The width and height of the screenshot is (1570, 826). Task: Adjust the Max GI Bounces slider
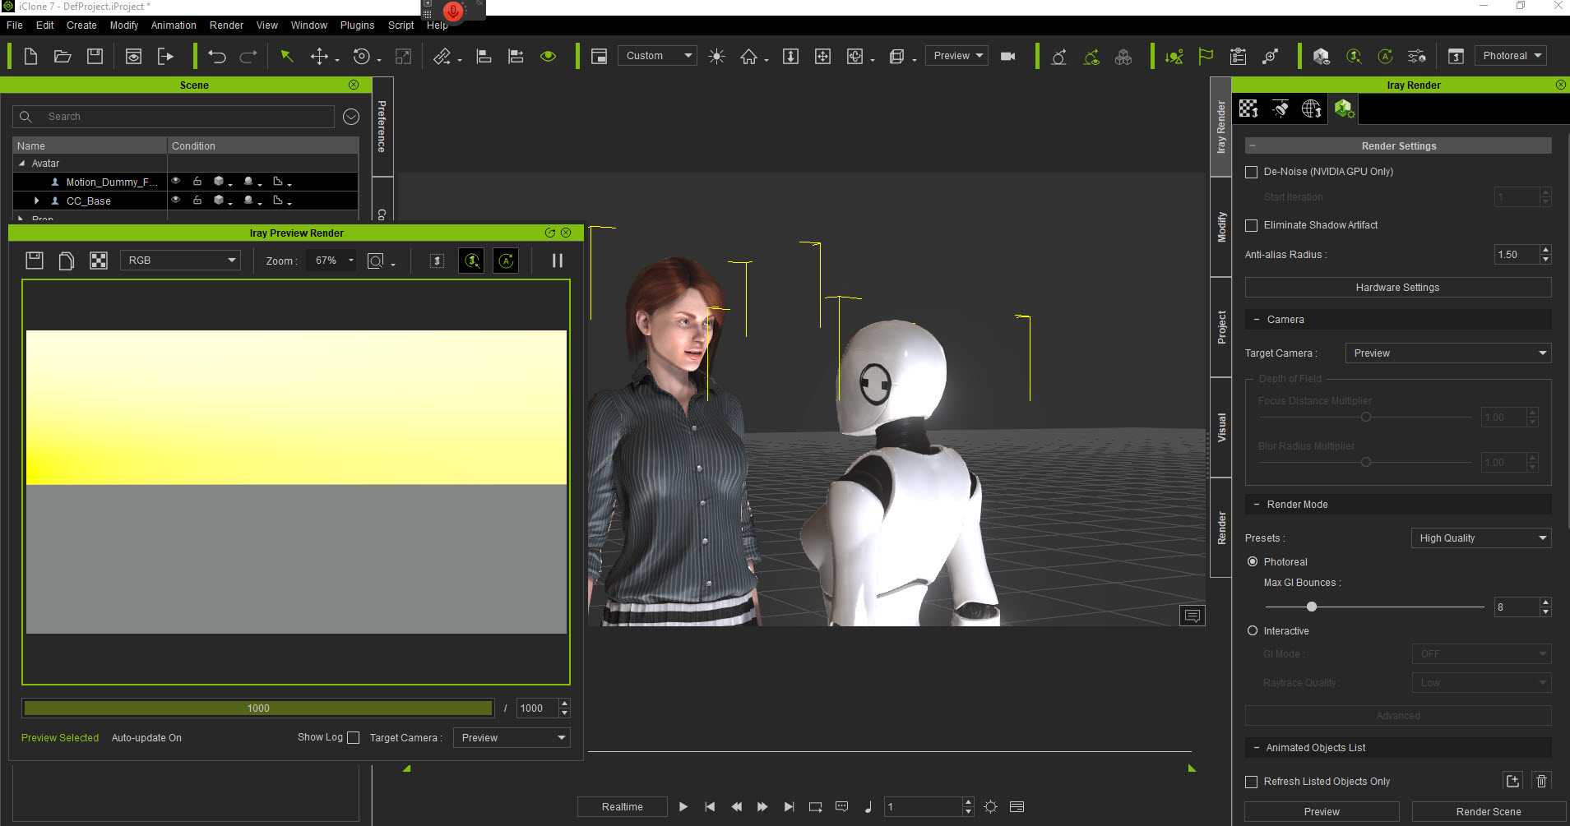pyautogui.click(x=1312, y=607)
